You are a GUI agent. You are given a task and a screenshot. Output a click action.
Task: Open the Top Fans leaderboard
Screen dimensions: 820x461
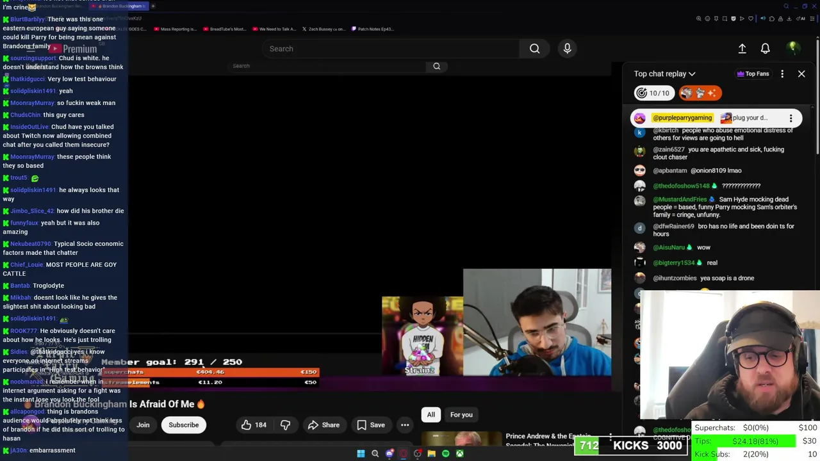tap(753, 74)
